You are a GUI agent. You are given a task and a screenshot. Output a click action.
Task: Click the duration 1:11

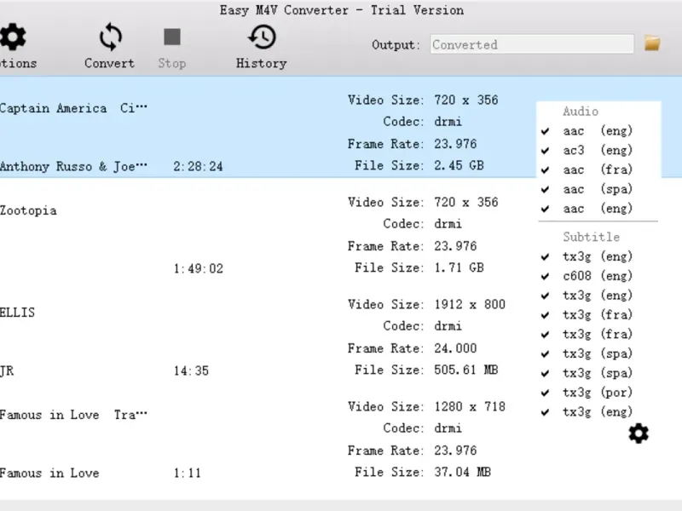(188, 473)
